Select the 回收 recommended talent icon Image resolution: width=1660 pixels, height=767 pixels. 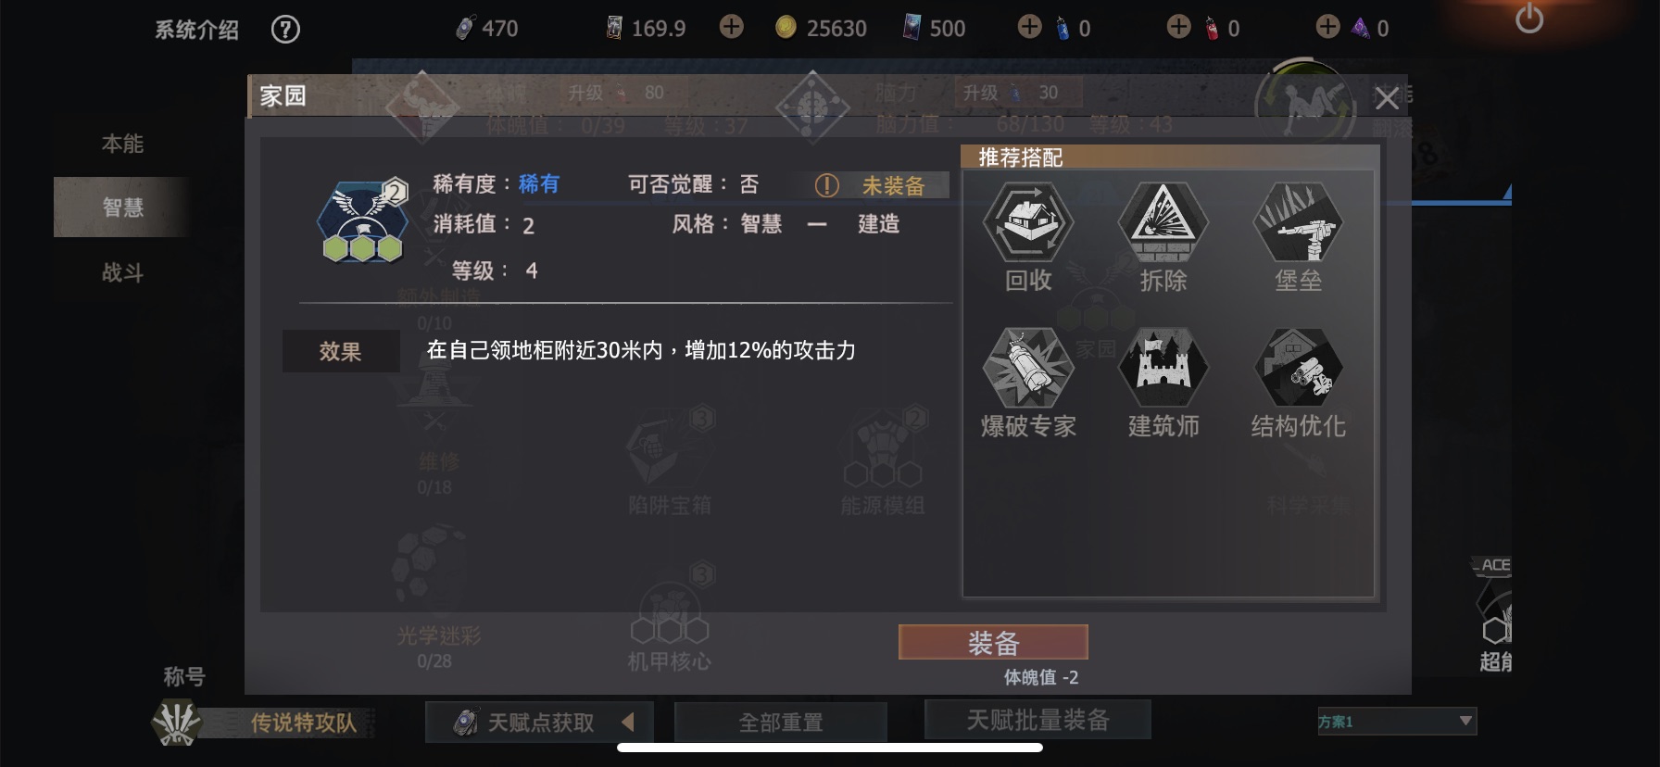click(1028, 222)
